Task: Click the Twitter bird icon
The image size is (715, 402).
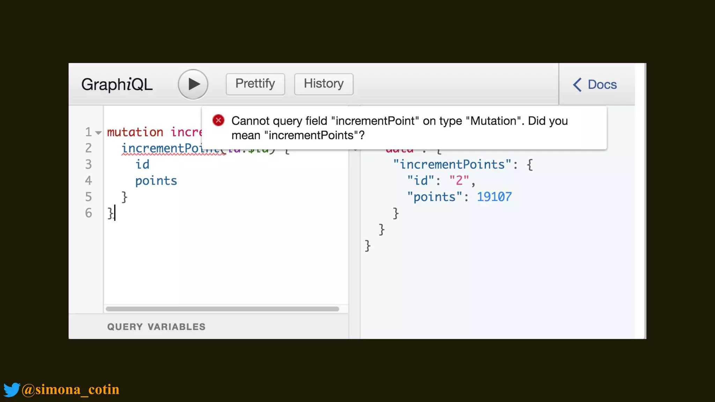Action: tap(12, 389)
